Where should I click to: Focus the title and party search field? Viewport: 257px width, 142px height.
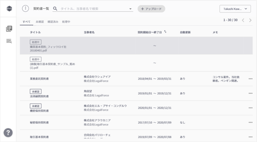pos(94,9)
